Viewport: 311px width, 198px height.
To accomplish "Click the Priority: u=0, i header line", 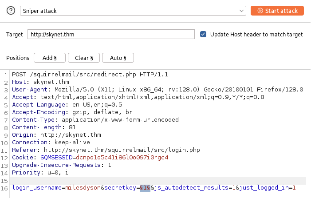I will (40, 172).
